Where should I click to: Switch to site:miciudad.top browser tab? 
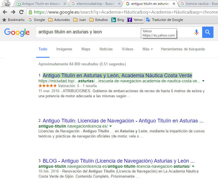[x=96, y=4]
